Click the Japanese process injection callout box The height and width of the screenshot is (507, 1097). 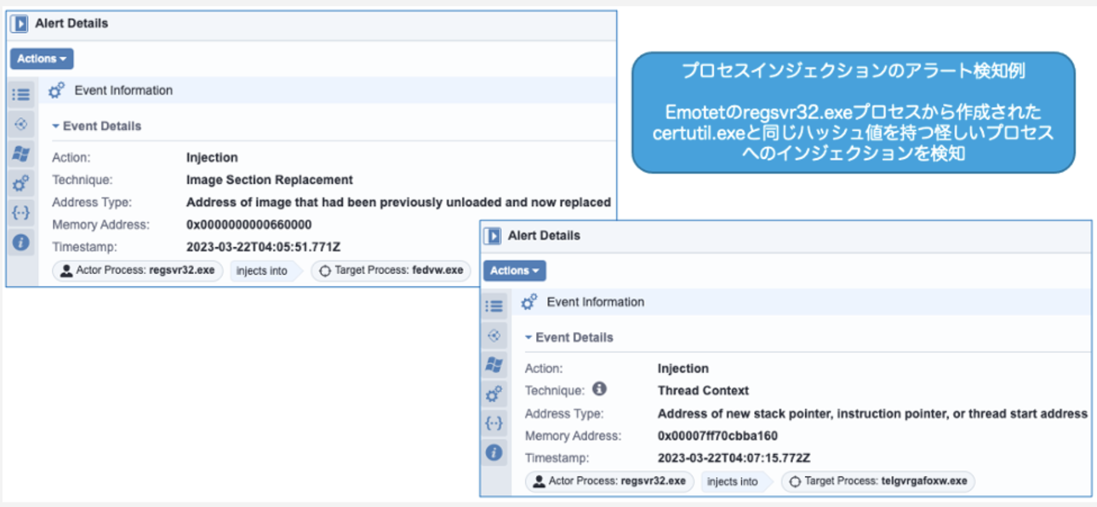coord(853,113)
